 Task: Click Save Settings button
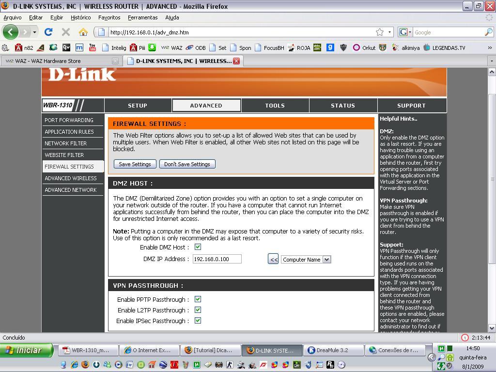135,164
